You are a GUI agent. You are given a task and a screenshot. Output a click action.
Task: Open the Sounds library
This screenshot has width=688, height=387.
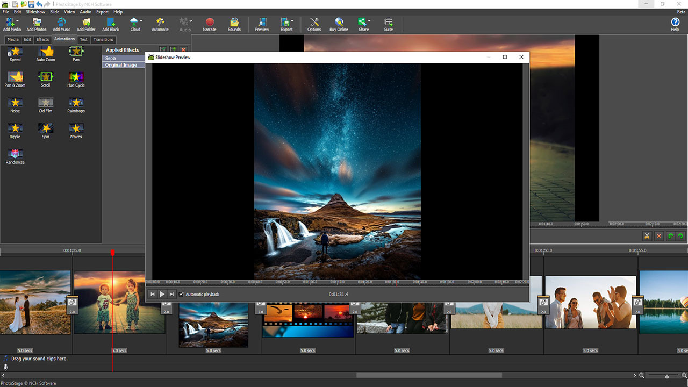point(234,24)
